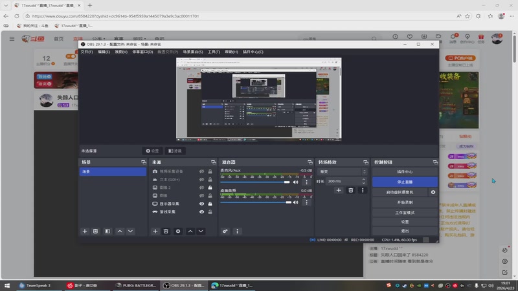Toggle visibility of 显示器采集 source
Screen dimensions: 518x291
[201, 204]
